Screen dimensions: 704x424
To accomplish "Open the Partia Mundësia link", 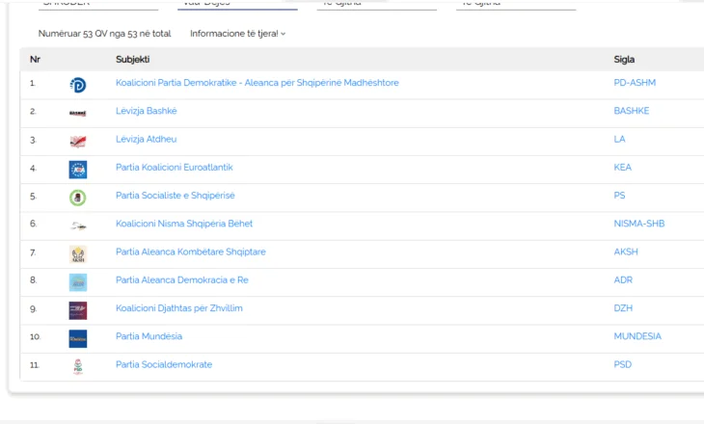I will pos(149,336).
